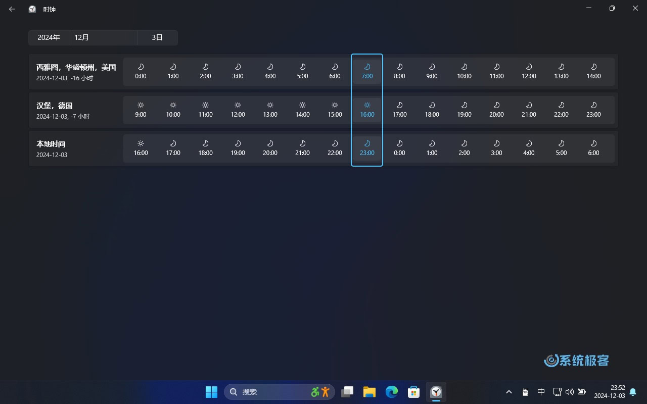Click sun icon above local 16:00

click(141, 143)
